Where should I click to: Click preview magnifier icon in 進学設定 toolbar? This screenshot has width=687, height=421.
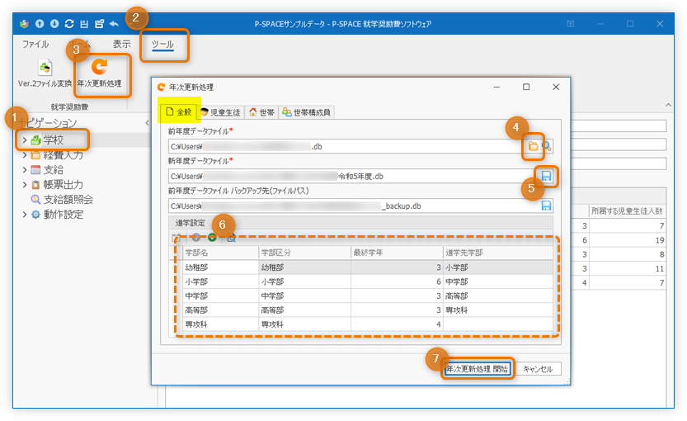click(231, 238)
